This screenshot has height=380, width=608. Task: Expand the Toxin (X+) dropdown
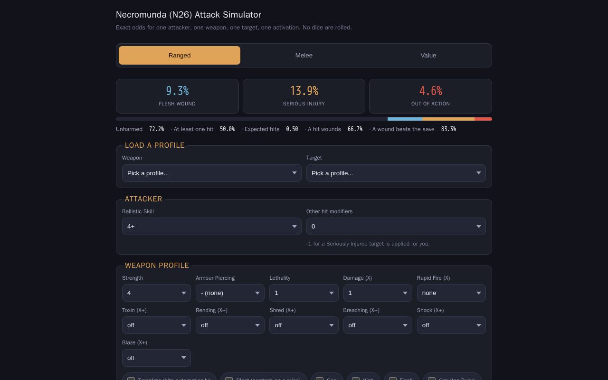pyautogui.click(x=156, y=325)
